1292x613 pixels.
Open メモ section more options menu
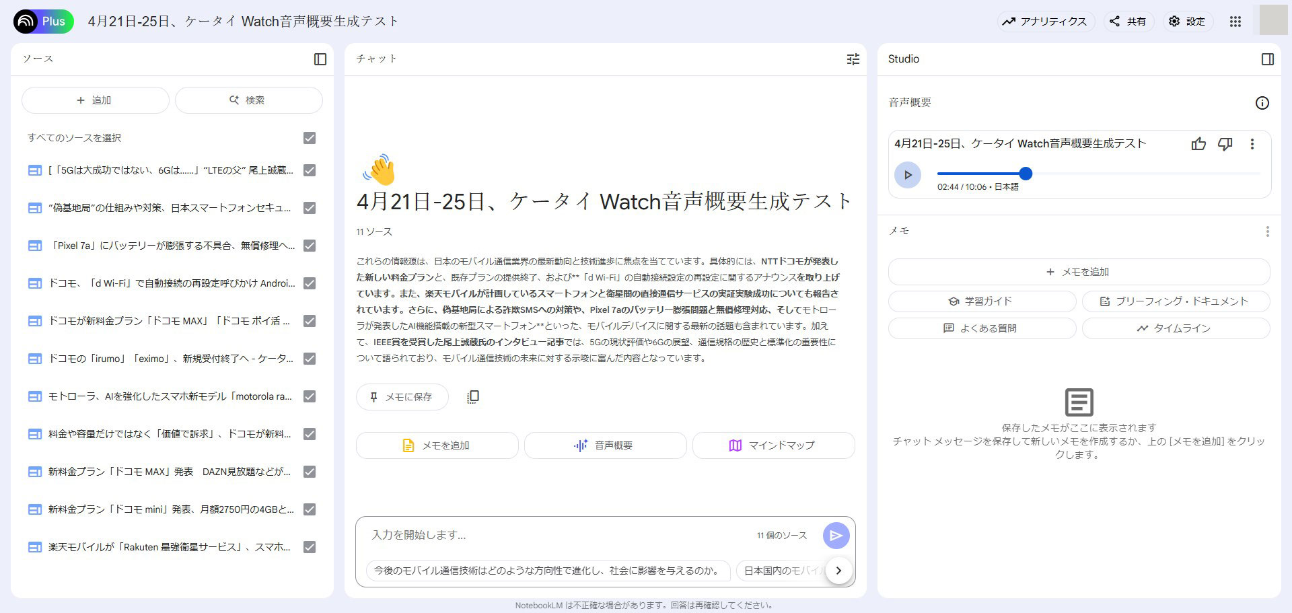point(1268,231)
